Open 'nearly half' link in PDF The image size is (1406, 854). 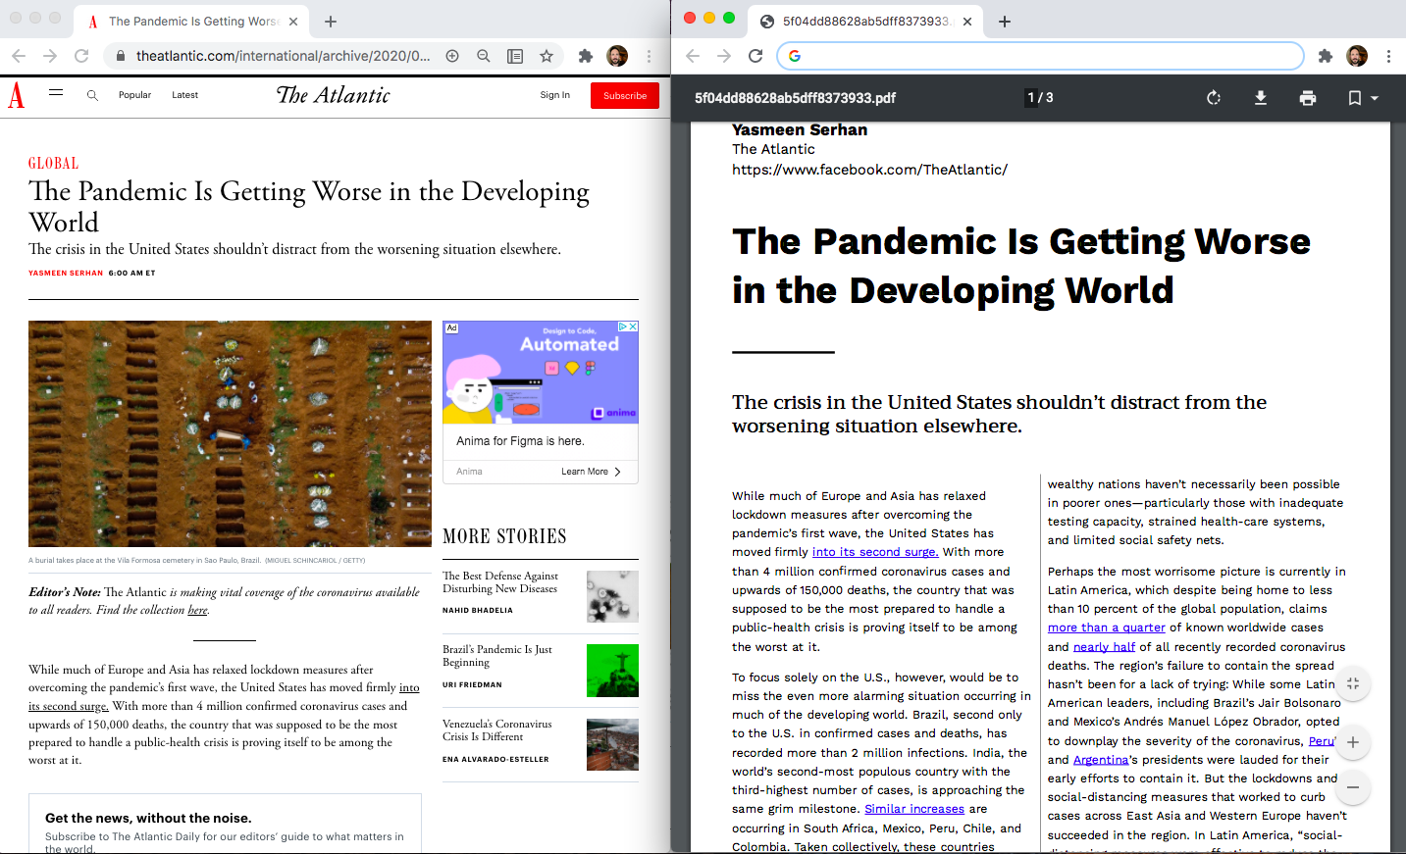point(1104,647)
